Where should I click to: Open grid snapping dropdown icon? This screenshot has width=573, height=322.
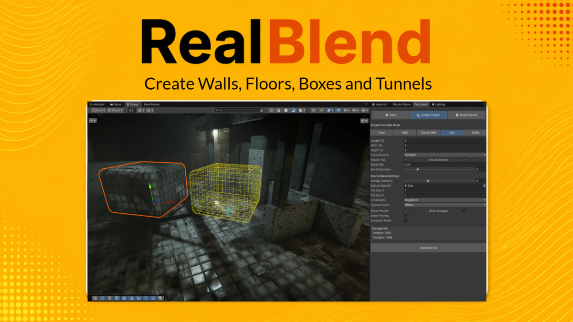(x=141, y=110)
